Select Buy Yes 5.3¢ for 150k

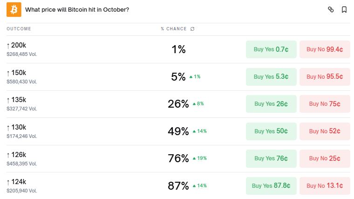coord(271,76)
